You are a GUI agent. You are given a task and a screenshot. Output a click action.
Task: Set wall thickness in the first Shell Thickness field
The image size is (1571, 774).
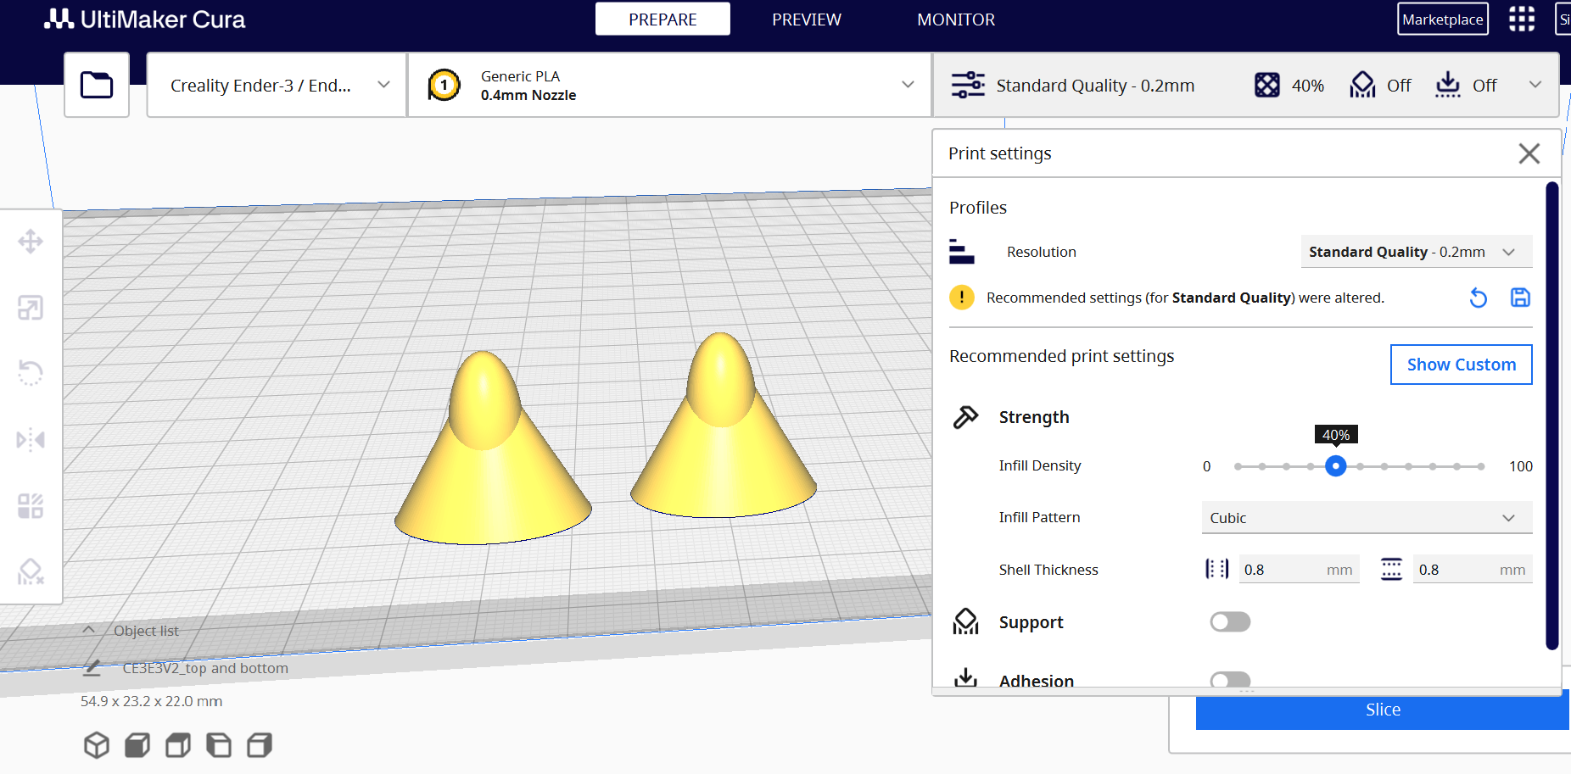(x=1300, y=570)
